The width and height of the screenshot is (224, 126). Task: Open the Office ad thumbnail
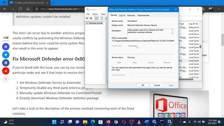(179, 104)
